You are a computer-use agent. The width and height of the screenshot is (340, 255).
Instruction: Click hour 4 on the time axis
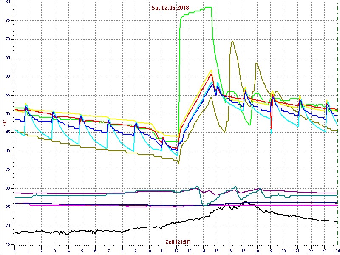click(68, 251)
